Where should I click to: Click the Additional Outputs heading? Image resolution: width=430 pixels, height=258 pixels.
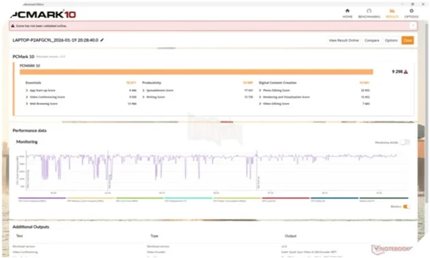tap(31, 227)
